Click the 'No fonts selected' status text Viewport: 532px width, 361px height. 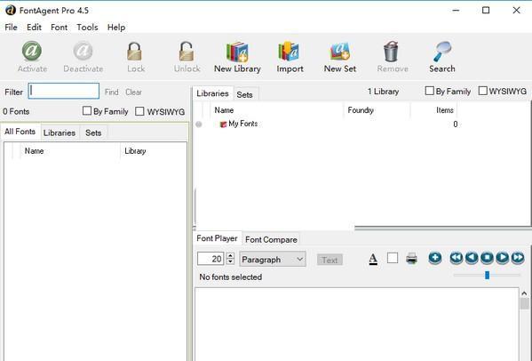pos(230,277)
